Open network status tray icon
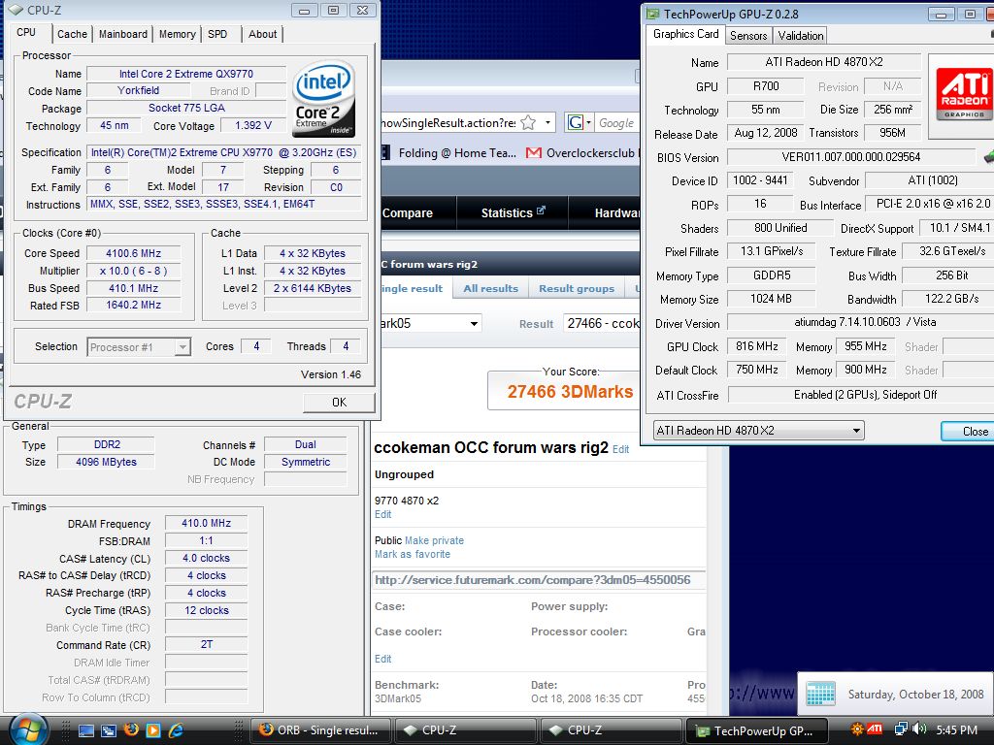Viewport: 994px width, 745px height. [901, 729]
